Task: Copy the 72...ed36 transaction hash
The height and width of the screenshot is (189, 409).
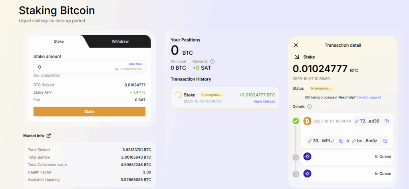Action: (x=387, y=121)
